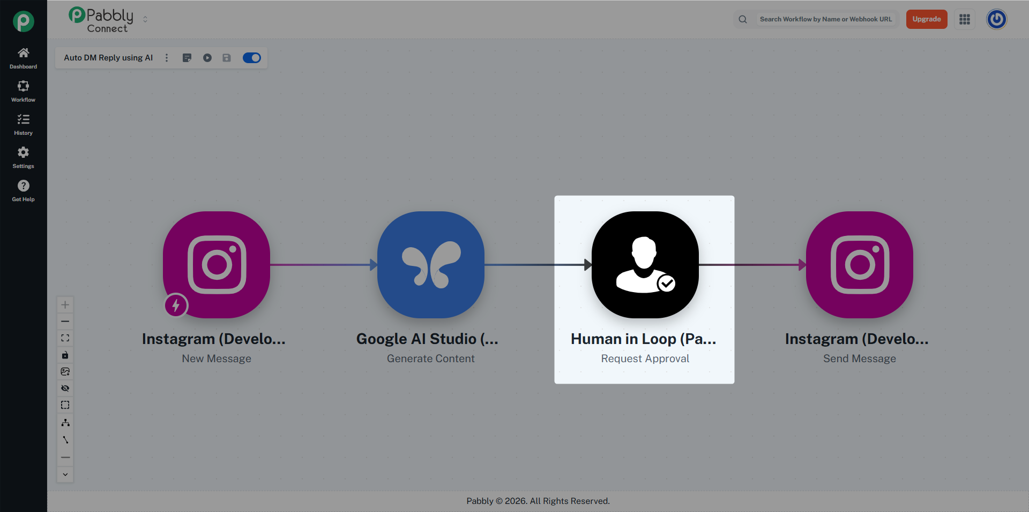
Task: Open the History sidebar section
Action: 23,125
